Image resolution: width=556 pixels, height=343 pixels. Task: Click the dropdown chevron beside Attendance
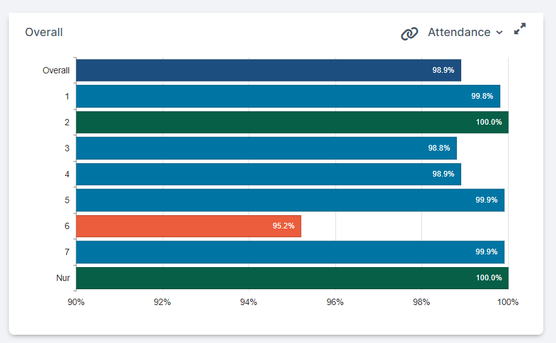coord(499,33)
